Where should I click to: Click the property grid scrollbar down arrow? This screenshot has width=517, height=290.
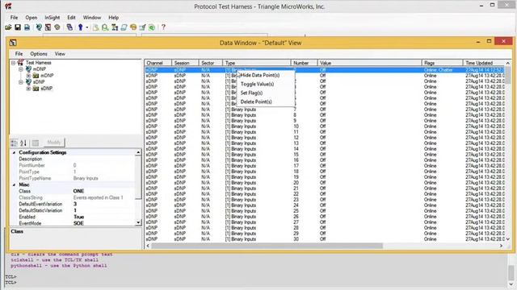(138, 222)
